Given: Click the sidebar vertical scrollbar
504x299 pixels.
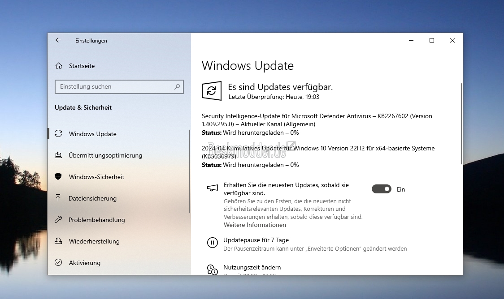Looking at the screenshot, I should pyautogui.click(x=190, y=171).
